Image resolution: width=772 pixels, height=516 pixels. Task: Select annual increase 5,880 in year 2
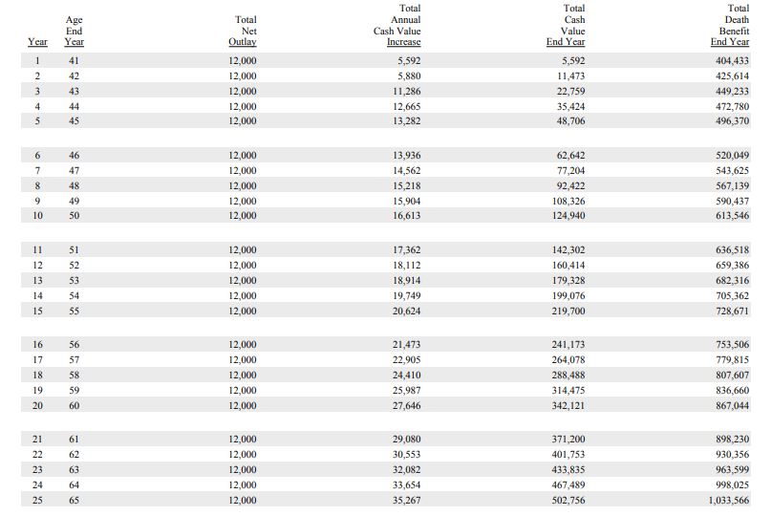coord(409,75)
